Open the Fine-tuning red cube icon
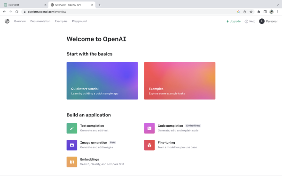Image resolution: width=282 pixels, height=176 pixels. [149, 145]
